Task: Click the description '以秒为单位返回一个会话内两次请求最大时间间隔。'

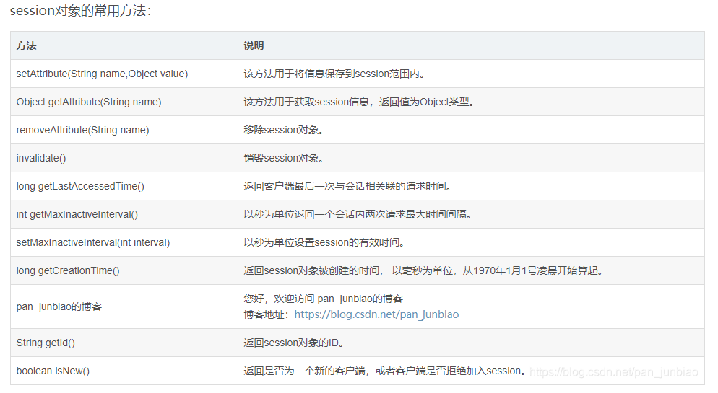Action: pyautogui.click(x=358, y=214)
